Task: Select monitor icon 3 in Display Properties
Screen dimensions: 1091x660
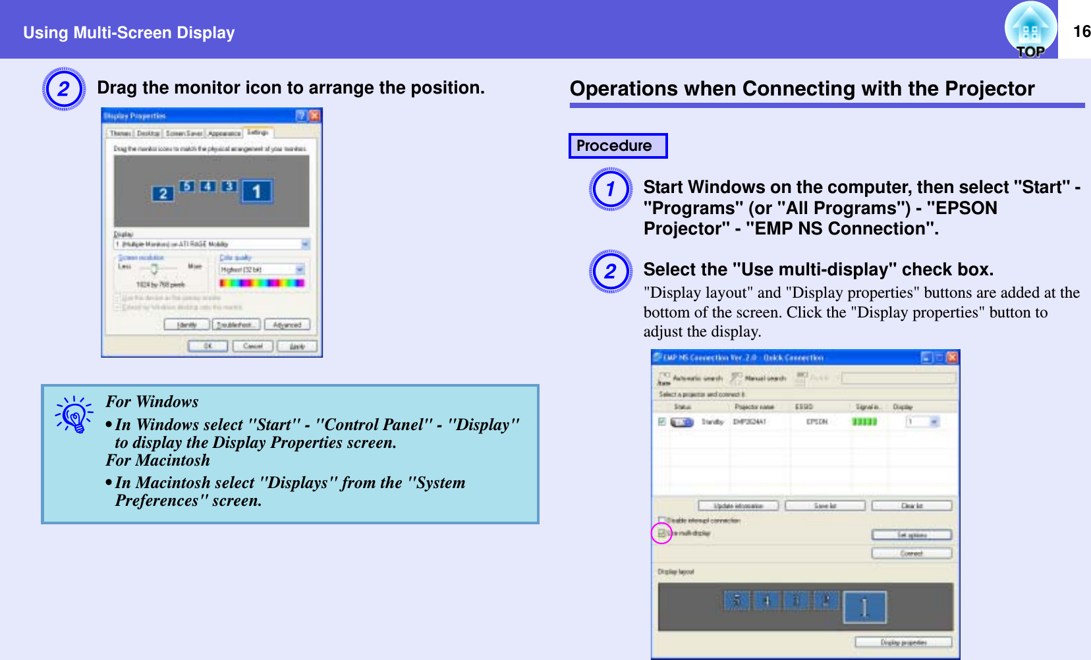Action: point(228,186)
